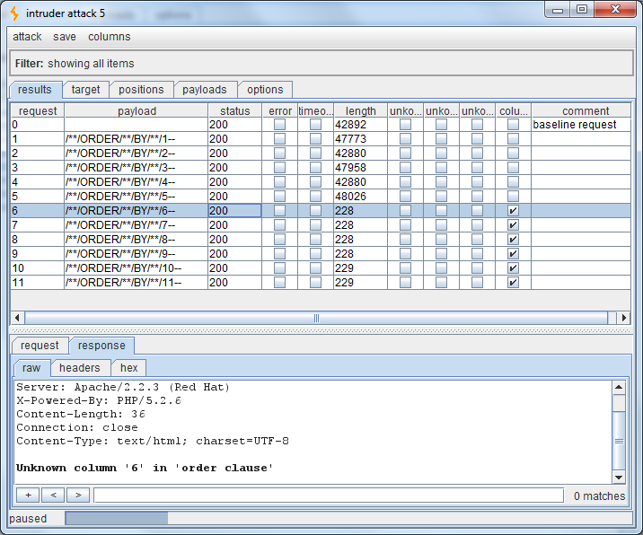Switch to the target tab

(x=85, y=90)
